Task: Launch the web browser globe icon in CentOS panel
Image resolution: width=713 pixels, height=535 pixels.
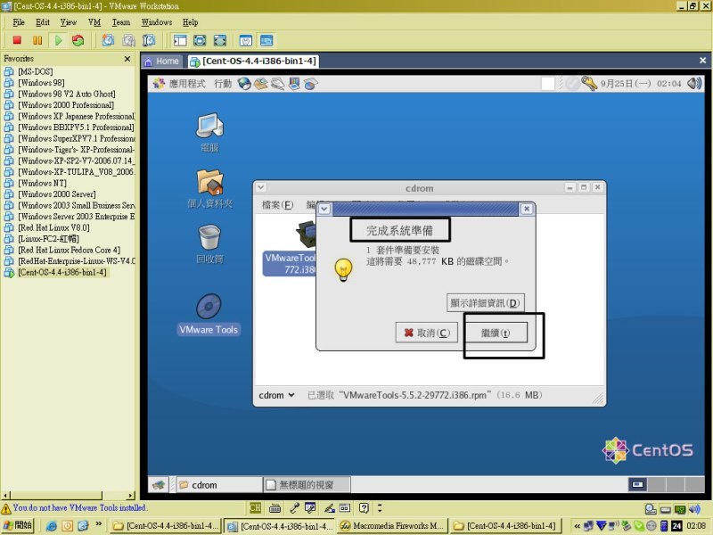Action: coord(244,84)
